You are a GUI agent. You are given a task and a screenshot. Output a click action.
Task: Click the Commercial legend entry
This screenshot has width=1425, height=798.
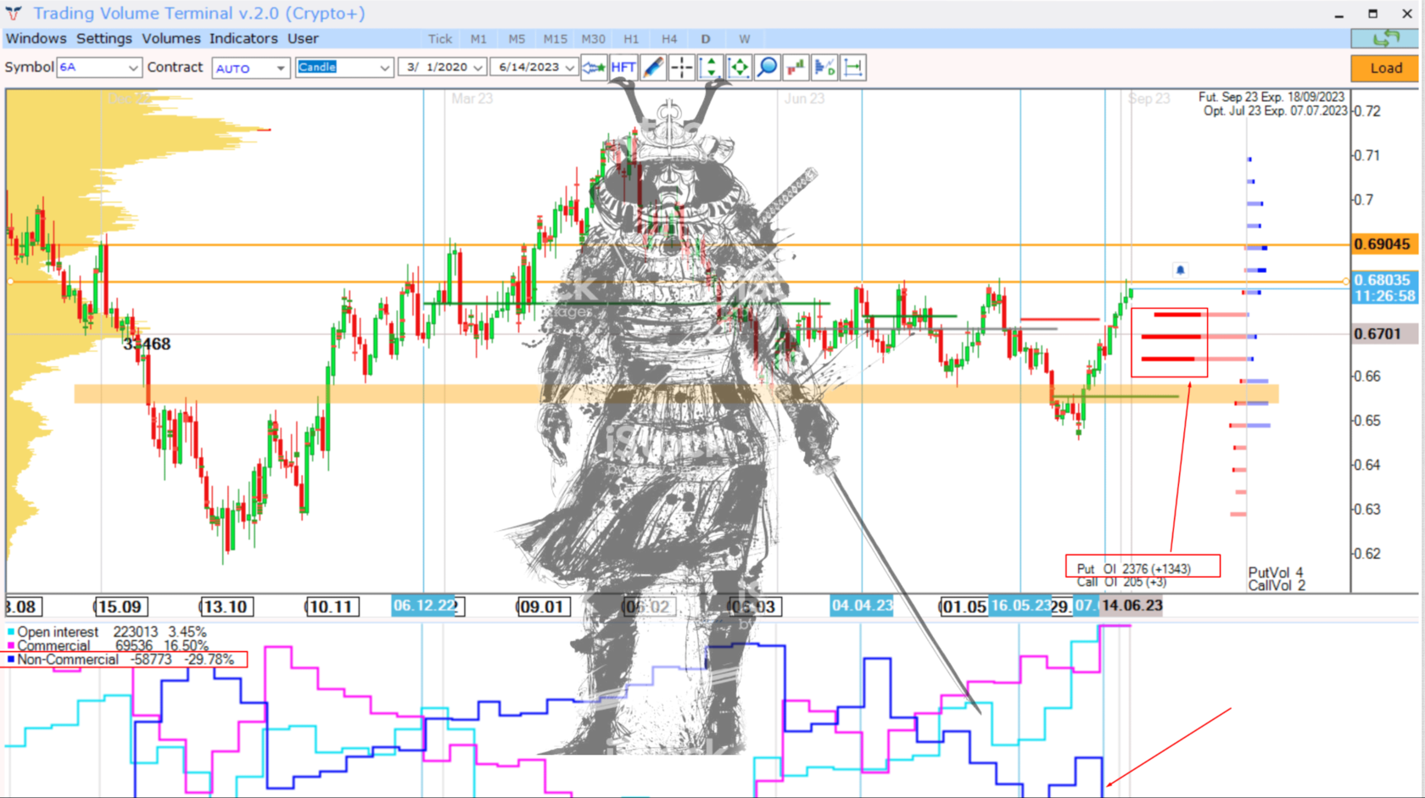tap(106, 645)
